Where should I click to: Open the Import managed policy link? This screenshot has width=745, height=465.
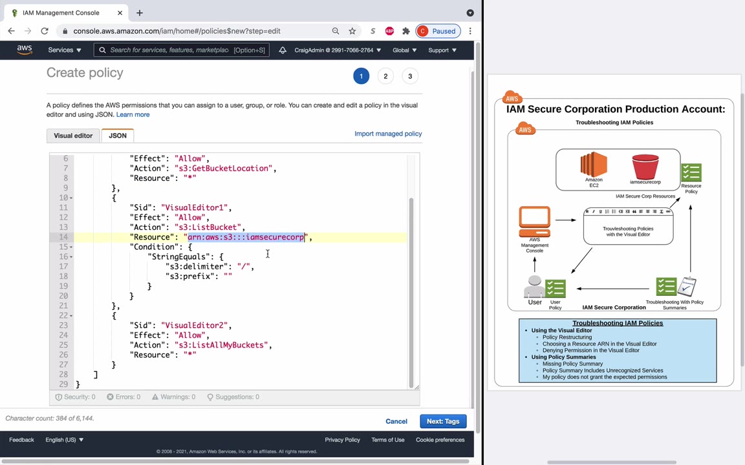(x=388, y=134)
